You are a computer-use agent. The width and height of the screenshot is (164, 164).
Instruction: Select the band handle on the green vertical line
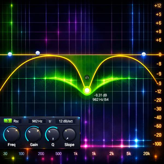coord(10,54)
